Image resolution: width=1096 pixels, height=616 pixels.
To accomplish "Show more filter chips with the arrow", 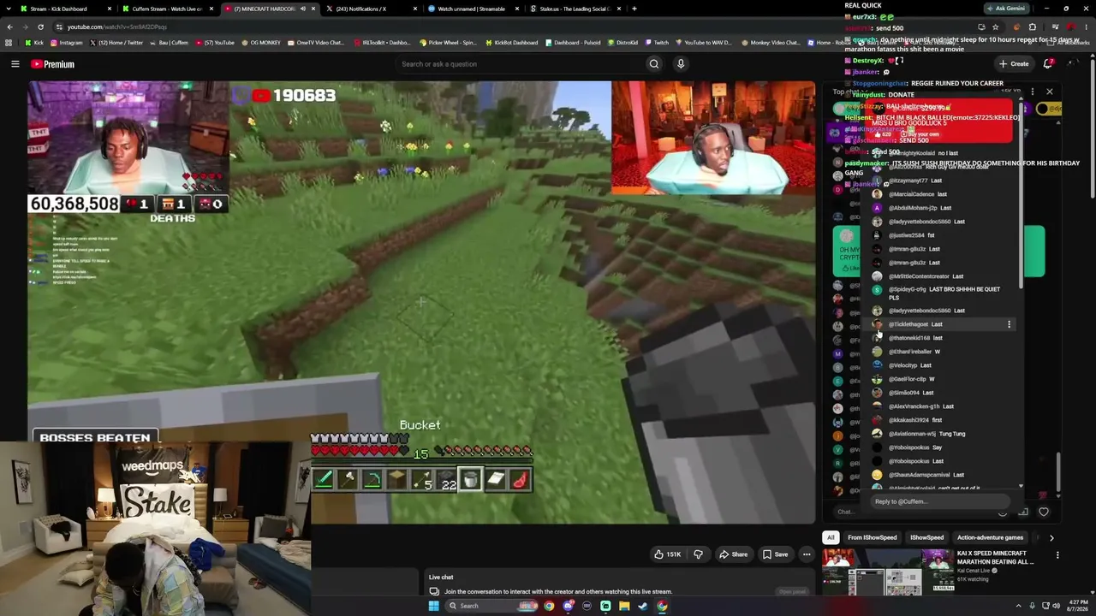I will coord(1051,538).
